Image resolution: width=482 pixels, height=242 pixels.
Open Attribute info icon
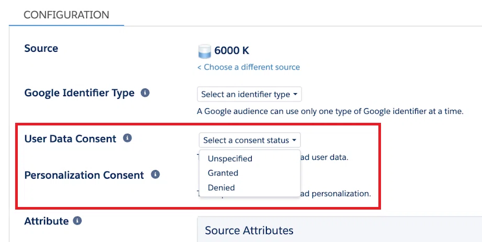pos(77,221)
